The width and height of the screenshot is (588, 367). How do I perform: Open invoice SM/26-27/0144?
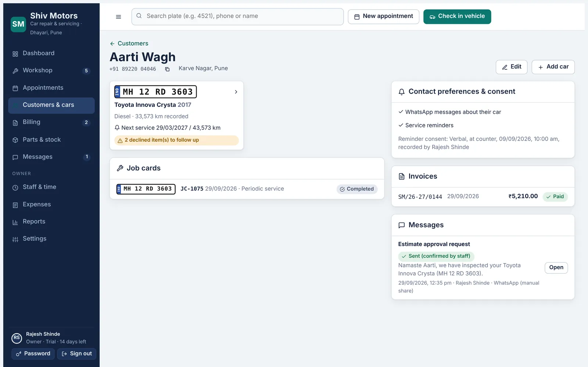point(483,197)
